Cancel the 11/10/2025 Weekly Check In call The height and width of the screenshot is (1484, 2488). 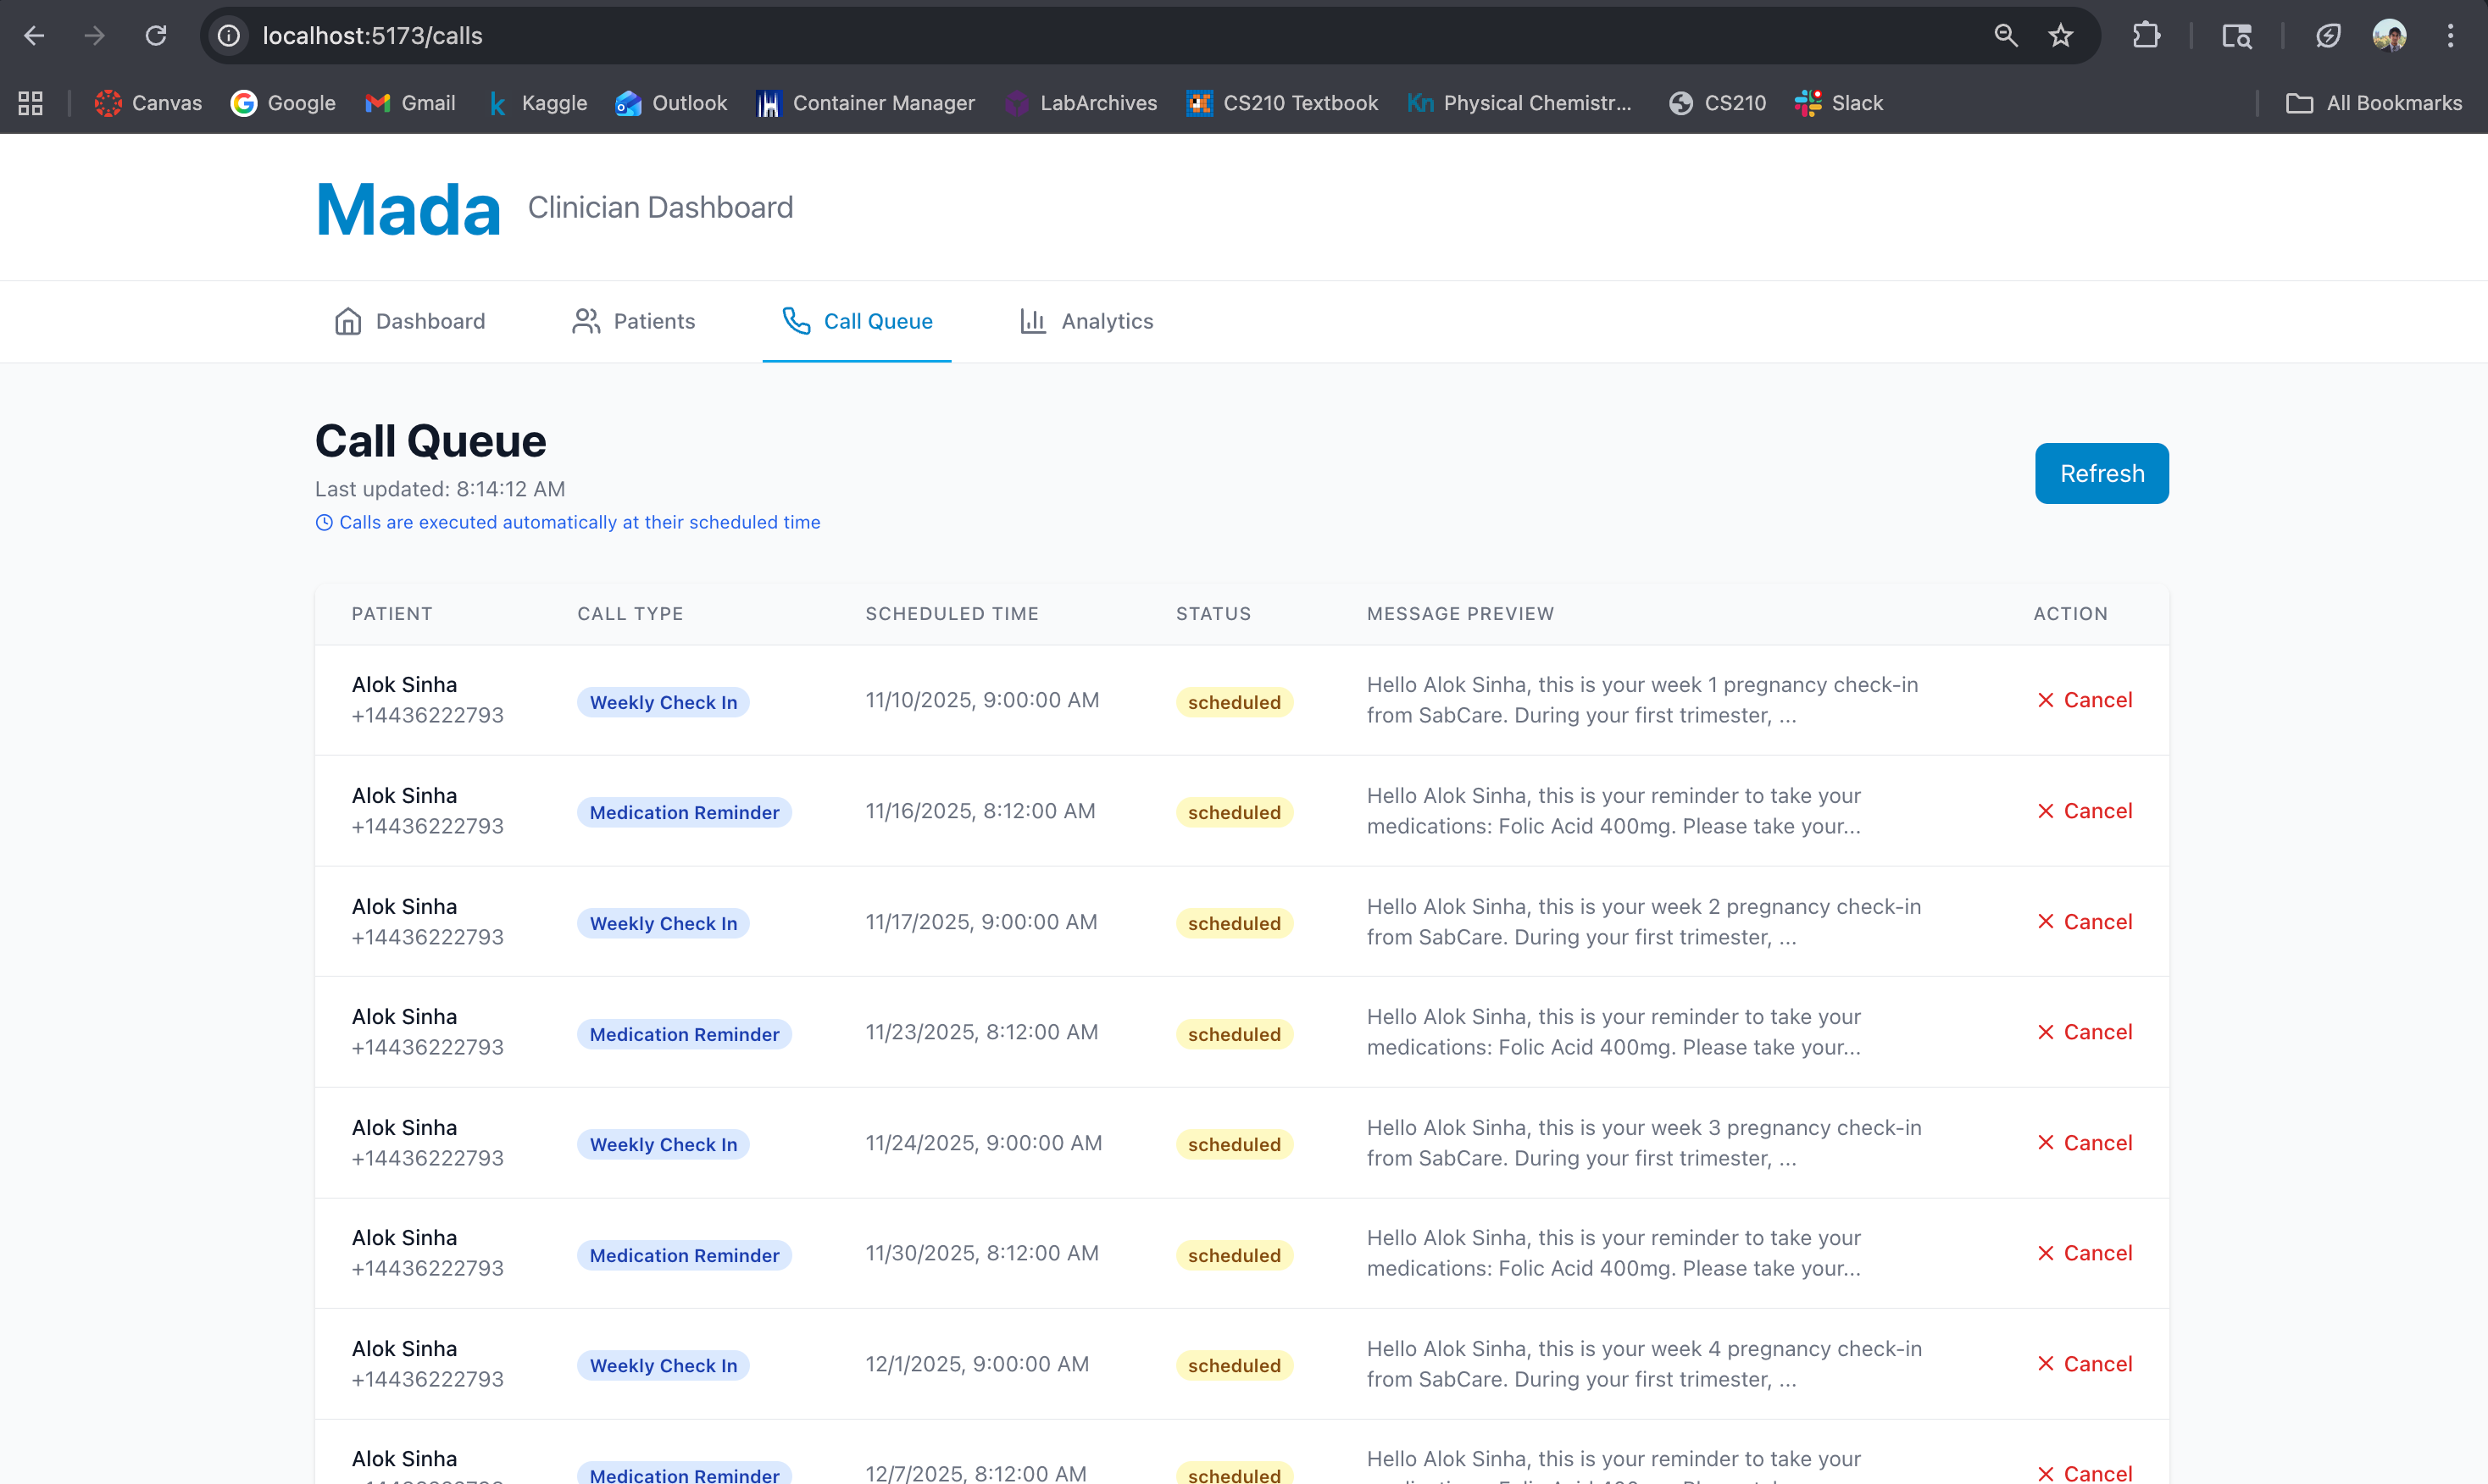[x=2085, y=700]
